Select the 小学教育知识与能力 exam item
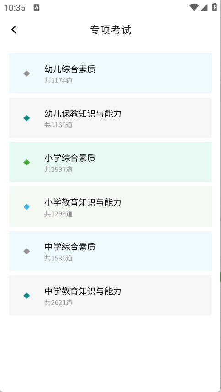The width and height of the screenshot is (221, 392). [110, 207]
